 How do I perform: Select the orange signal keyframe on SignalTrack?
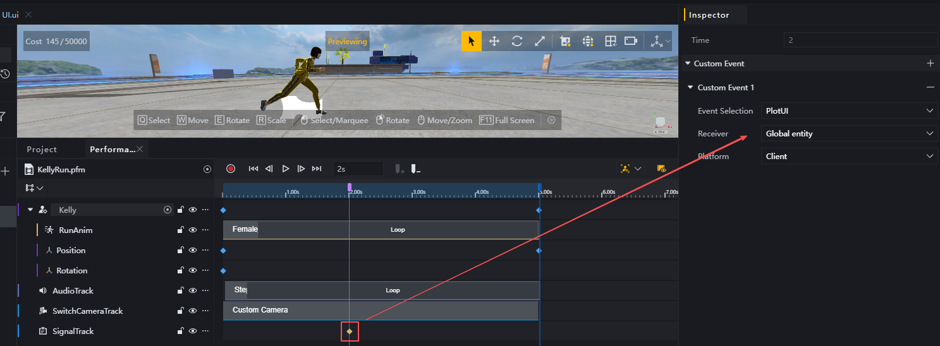point(350,331)
